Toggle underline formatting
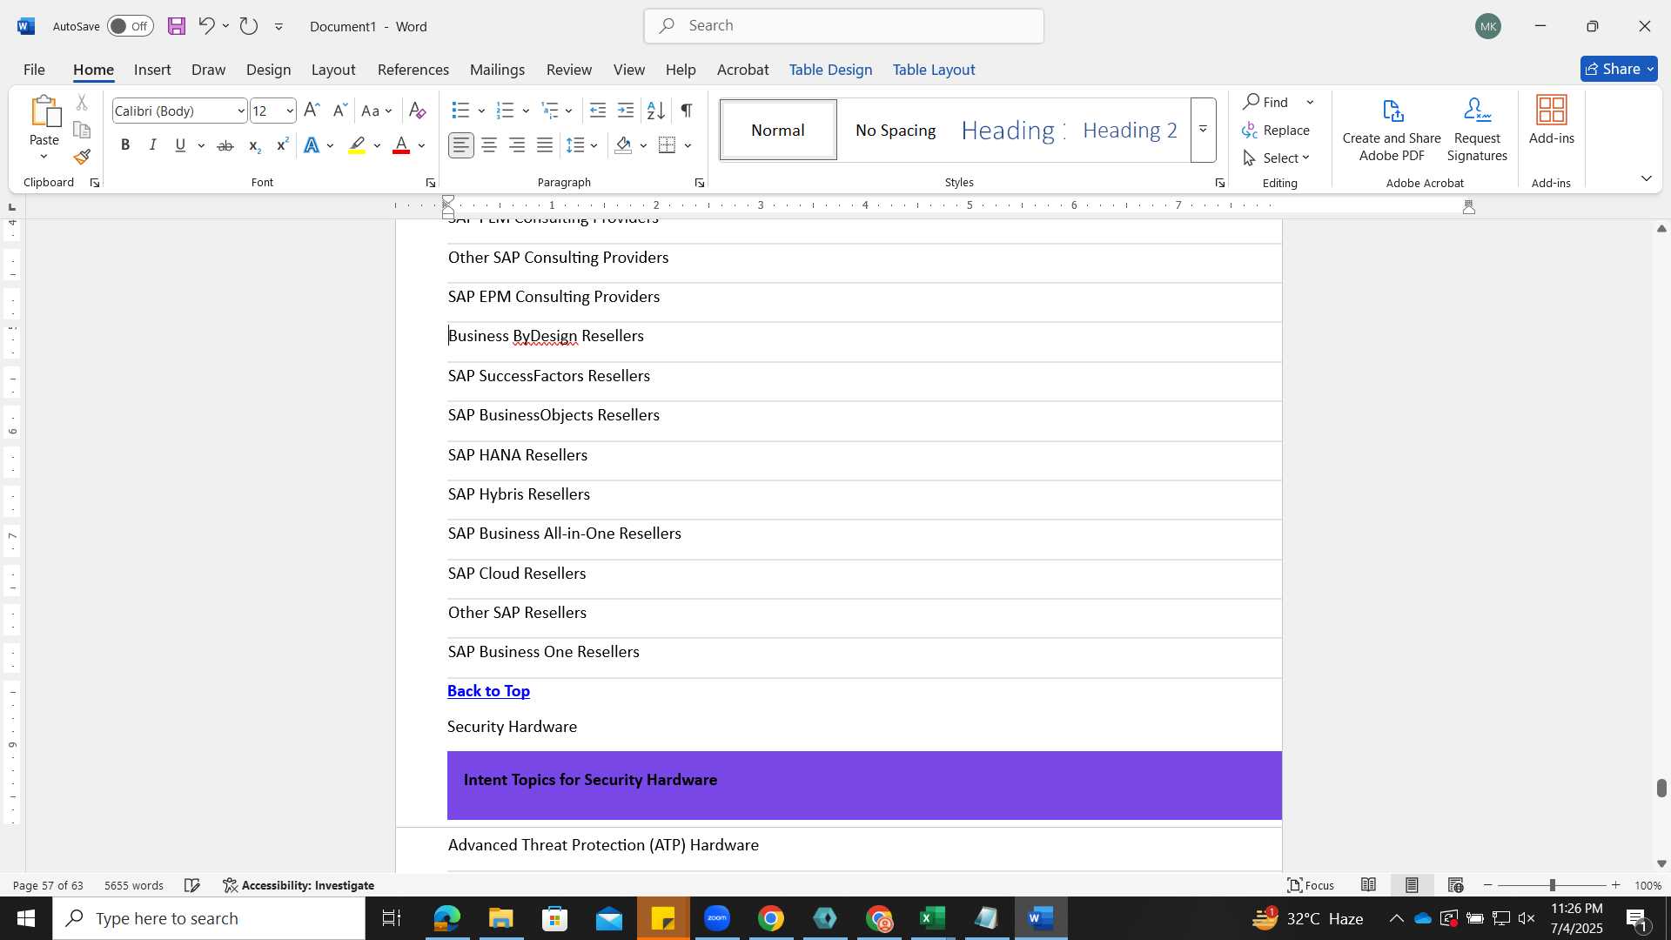 [x=180, y=145]
